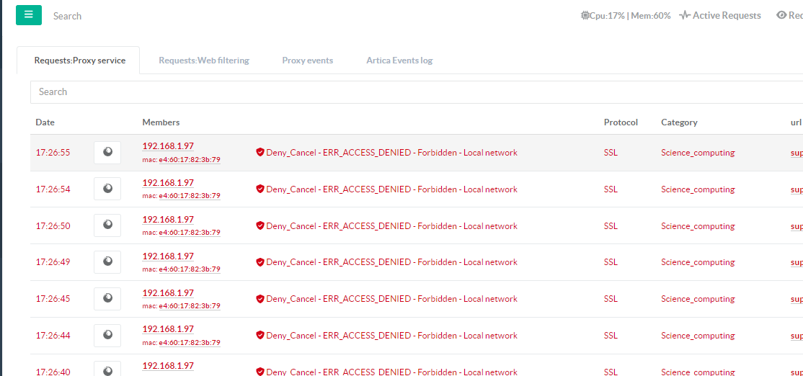Click the red shield icon in 17:26:44 row
Screen dimensions: 803x376
coord(260,336)
